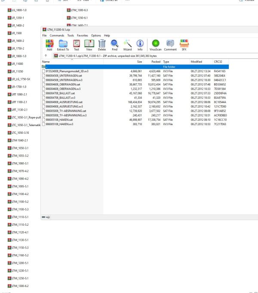
Task: Sort by Size column header
Action: coord(123,62)
